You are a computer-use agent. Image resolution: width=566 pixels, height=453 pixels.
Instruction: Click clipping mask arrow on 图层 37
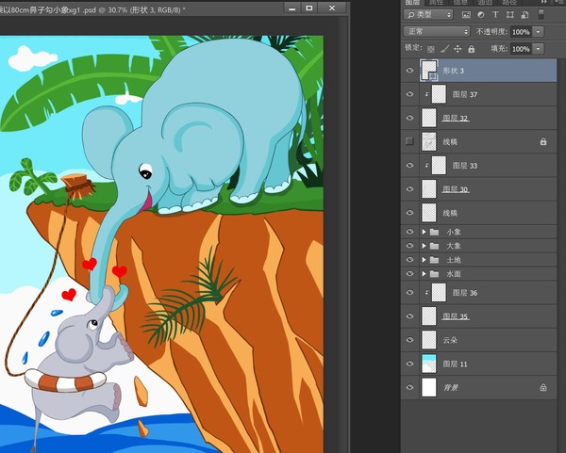[x=426, y=94]
